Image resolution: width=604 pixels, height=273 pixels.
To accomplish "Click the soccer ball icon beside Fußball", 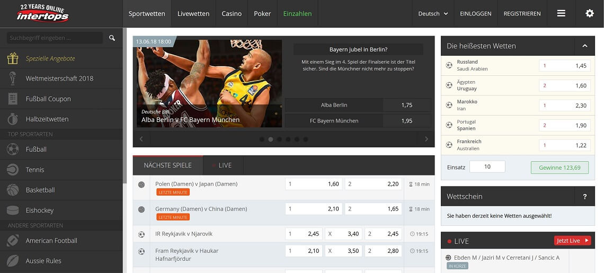I will point(13,149).
